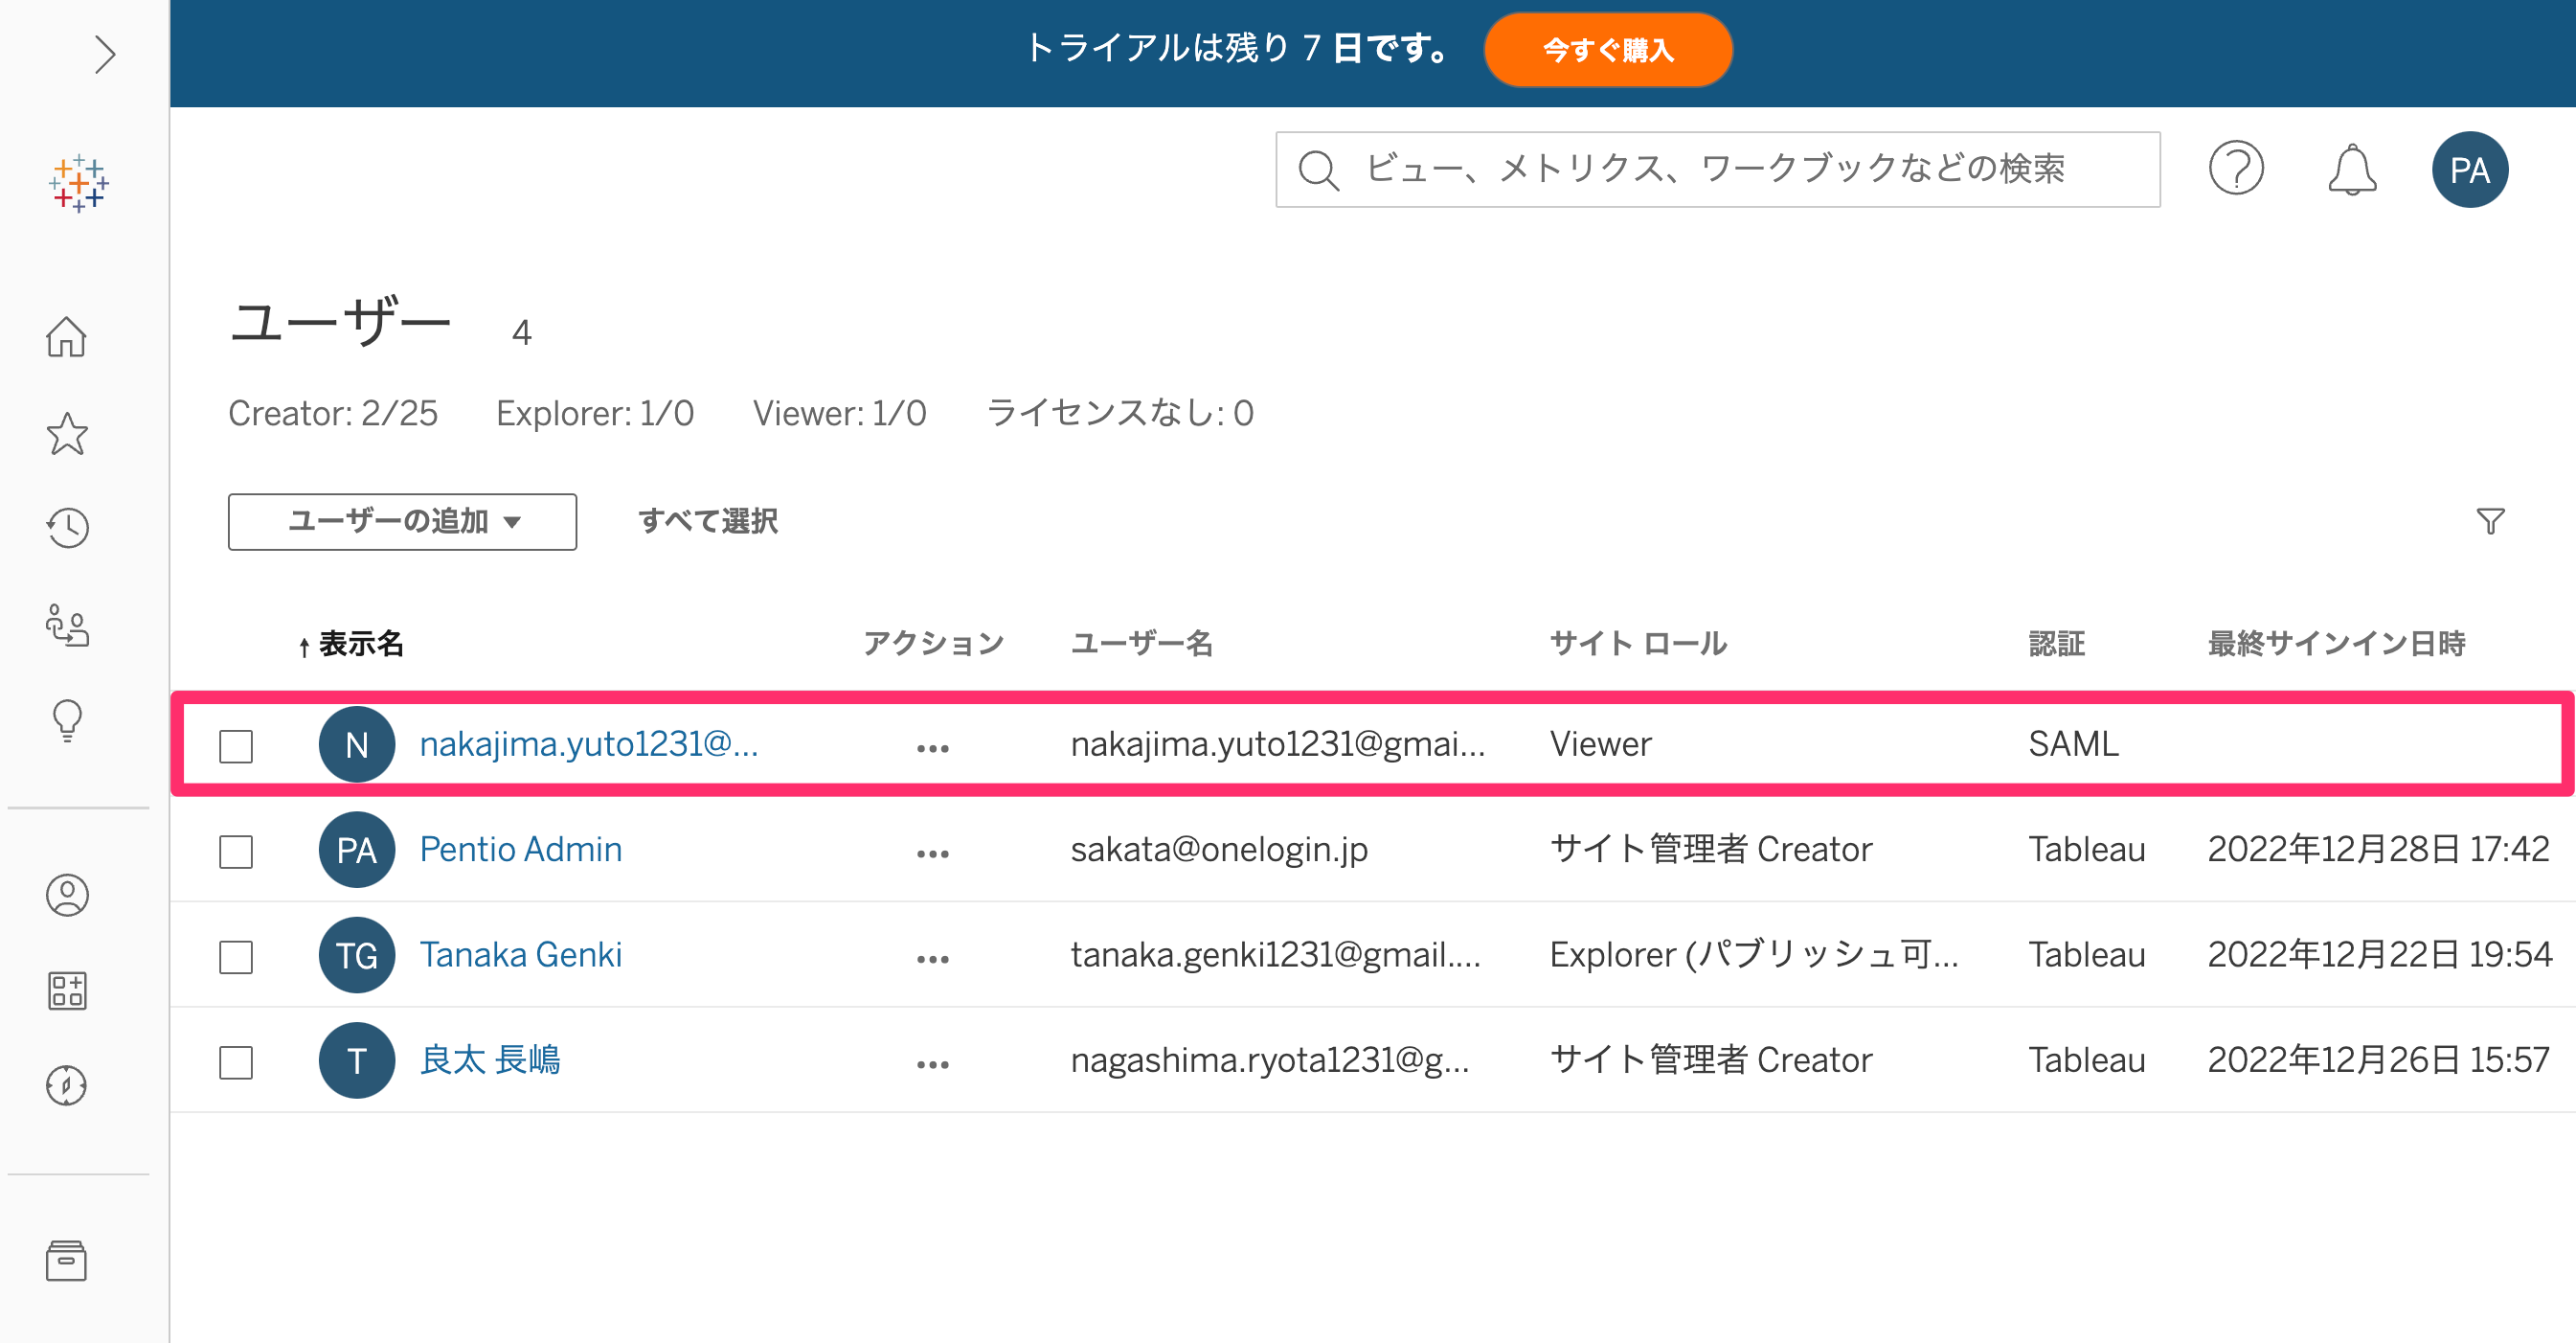Select the Pentio Admin row checkbox
Viewport: 2576px width, 1343px height.
tap(236, 851)
